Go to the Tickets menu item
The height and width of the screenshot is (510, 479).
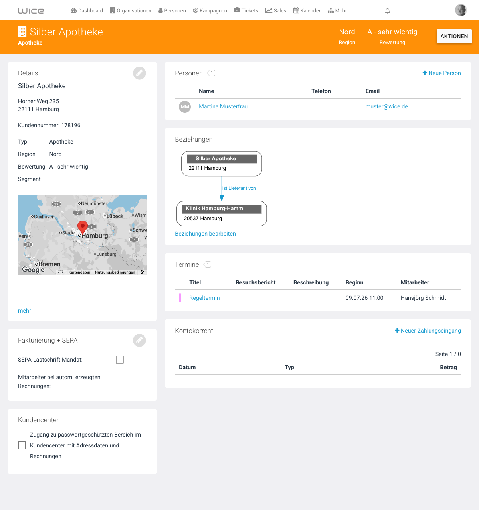point(246,11)
